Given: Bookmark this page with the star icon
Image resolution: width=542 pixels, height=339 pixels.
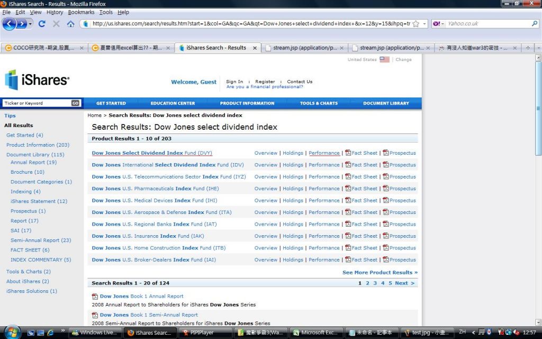Looking at the screenshot, I should click(416, 24).
